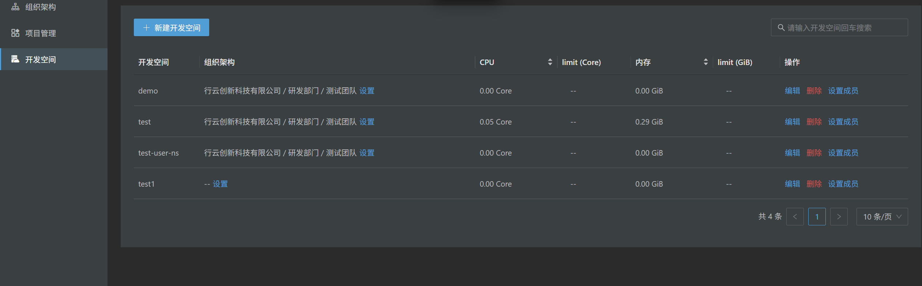Open 设置成员 for test-user-ns
This screenshot has width=922, height=286.
(x=843, y=153)
